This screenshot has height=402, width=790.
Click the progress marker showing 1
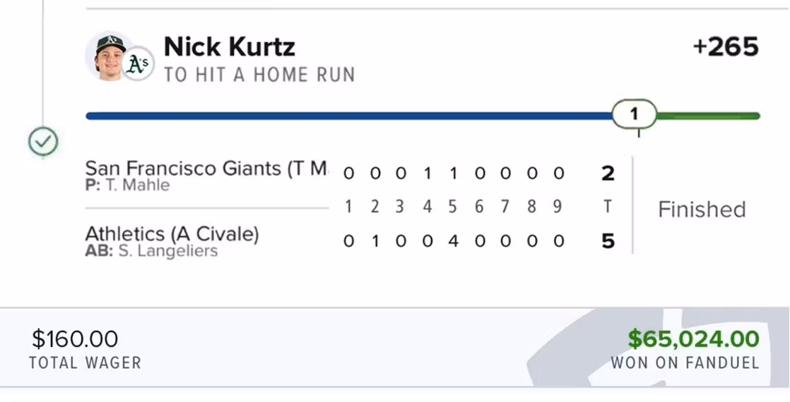click(635, 114)
